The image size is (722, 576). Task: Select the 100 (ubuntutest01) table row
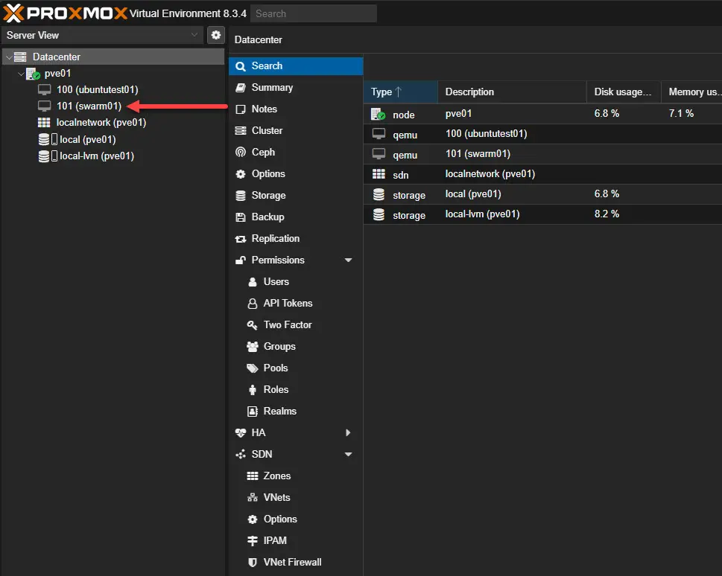point(543,134)
